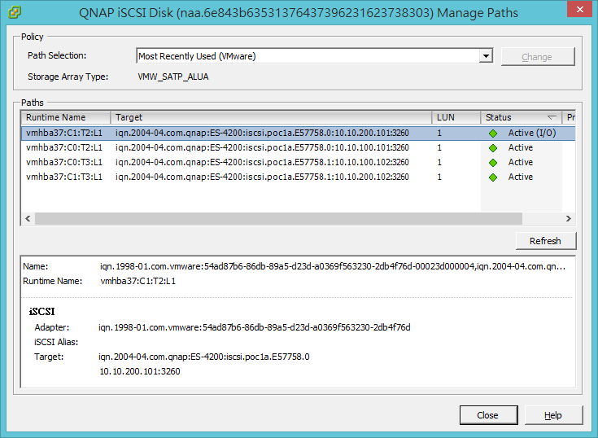Click the Name value in details pane
This screenshot has width=598, height=438.
[333, 266]
